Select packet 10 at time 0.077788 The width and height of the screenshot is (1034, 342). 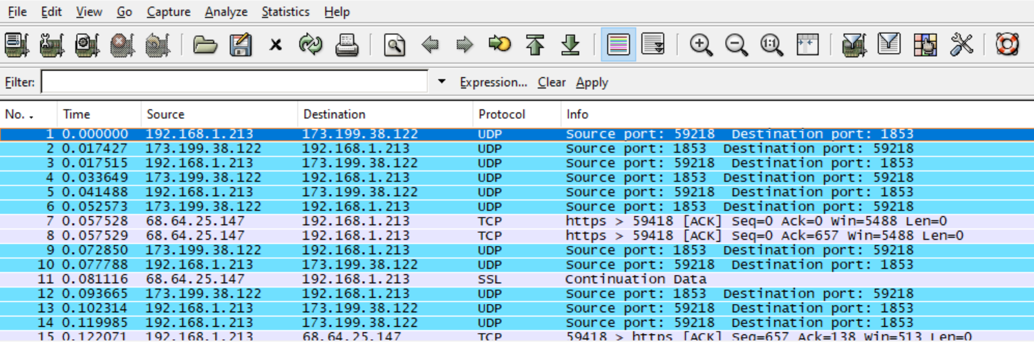click(517, 265)
